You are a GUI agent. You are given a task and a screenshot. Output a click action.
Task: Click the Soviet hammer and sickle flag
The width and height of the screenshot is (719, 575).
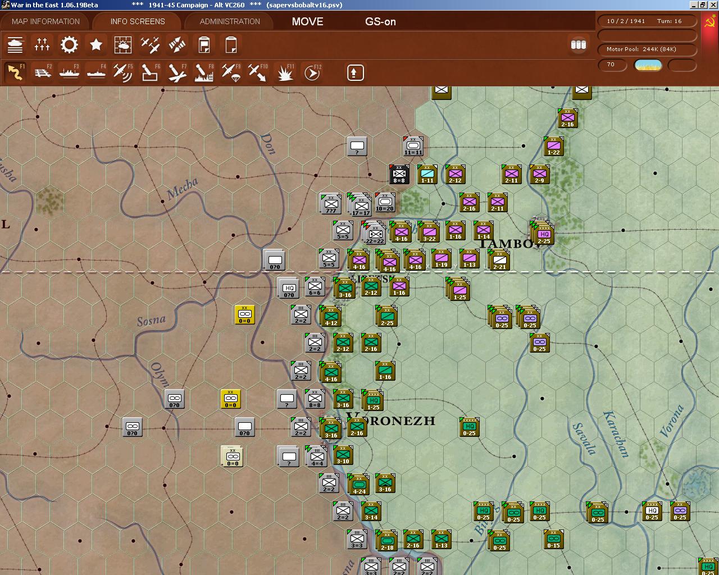pos(710,22)
